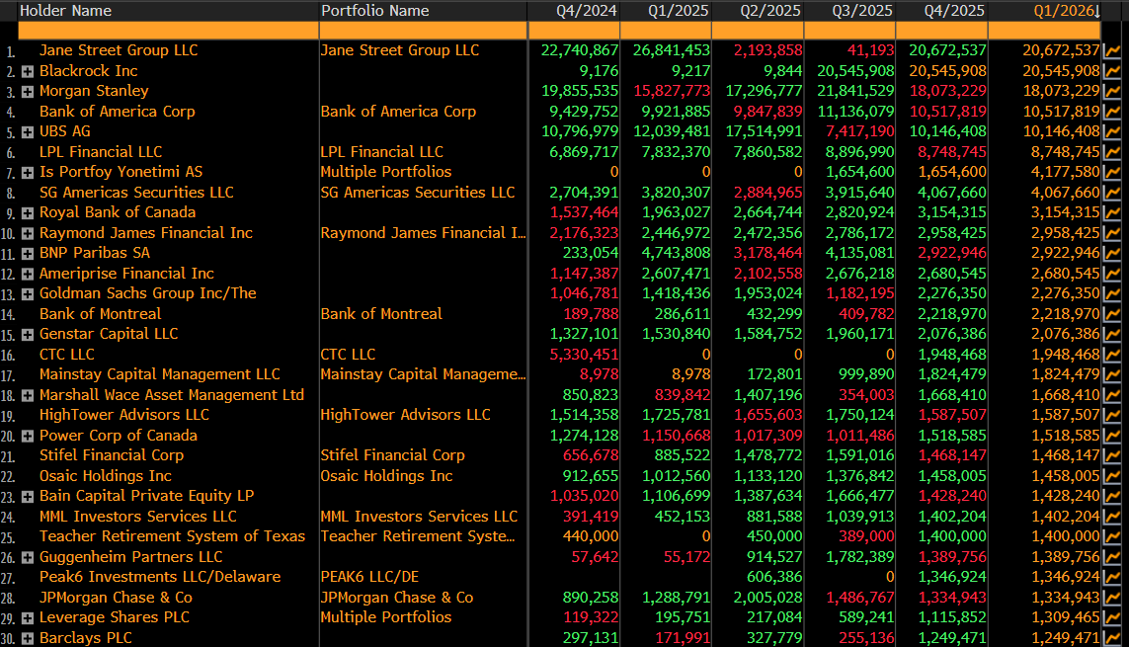Viewport: 1129px width, 647px height.
Task: Click the Holder Name filter field
Action: pos(168,31)
